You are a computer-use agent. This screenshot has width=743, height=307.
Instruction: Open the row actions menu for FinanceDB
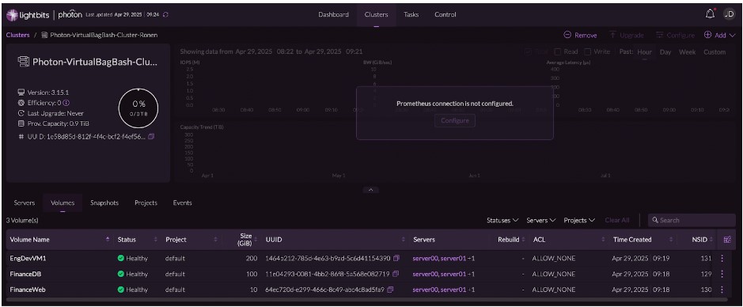tap(722, 274)
